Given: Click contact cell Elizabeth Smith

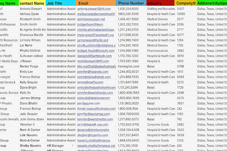Looking at the screenshot, I should tap(30, 19).
